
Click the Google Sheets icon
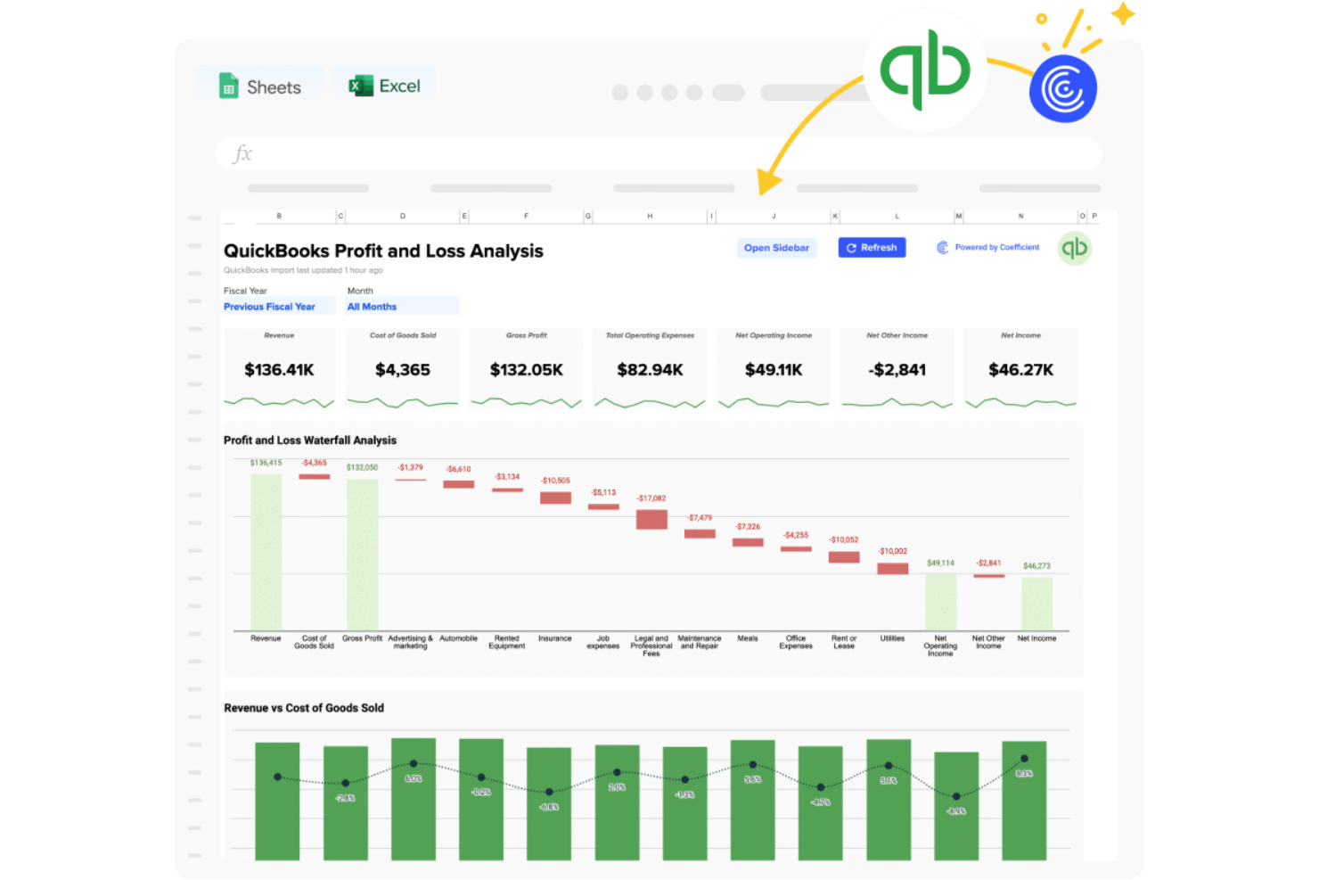[x=231, y=86]
